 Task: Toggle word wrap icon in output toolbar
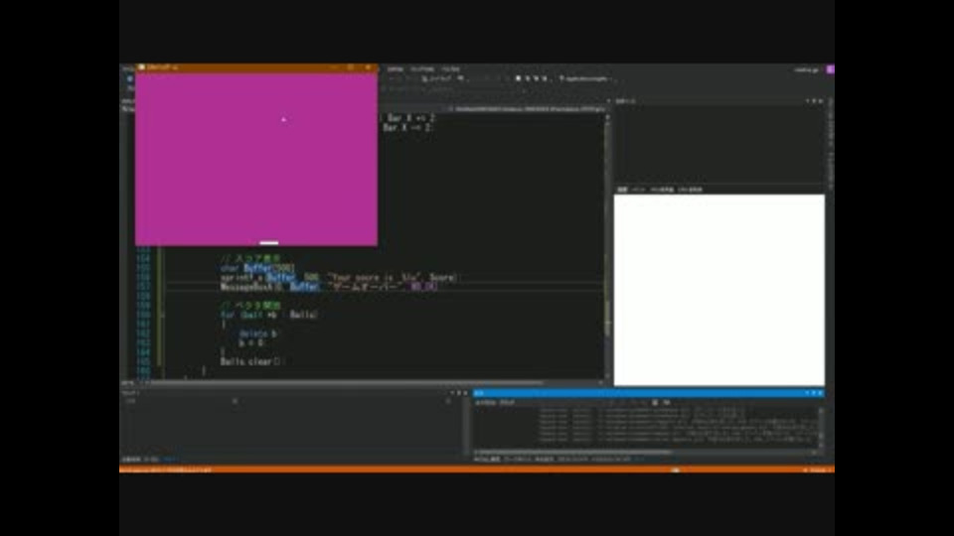click(667, 402)
